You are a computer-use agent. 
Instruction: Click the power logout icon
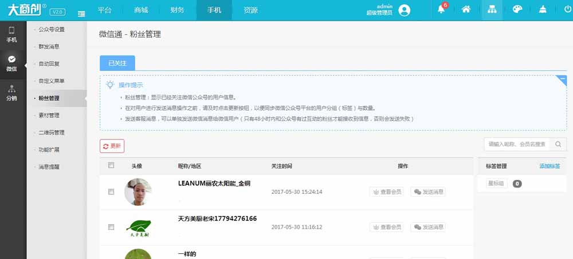click(567, 10)
